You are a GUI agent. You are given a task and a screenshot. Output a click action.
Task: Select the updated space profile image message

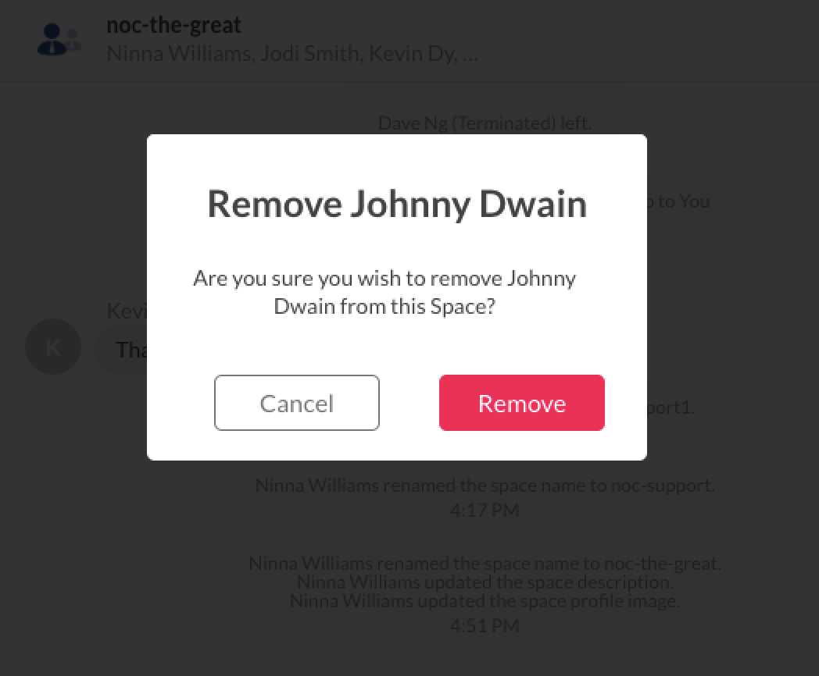click(485, 601)
